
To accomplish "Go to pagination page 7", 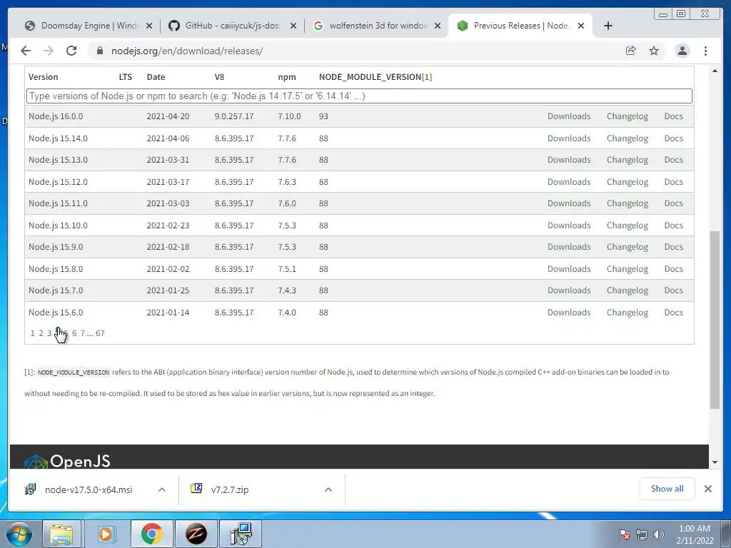I will click(83, 333).
